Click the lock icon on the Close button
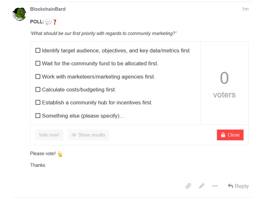Screen dimensions: 260x198 coord(223,135)
